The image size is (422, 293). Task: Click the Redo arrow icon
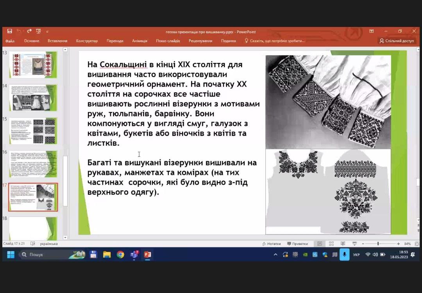coord(29,31)
